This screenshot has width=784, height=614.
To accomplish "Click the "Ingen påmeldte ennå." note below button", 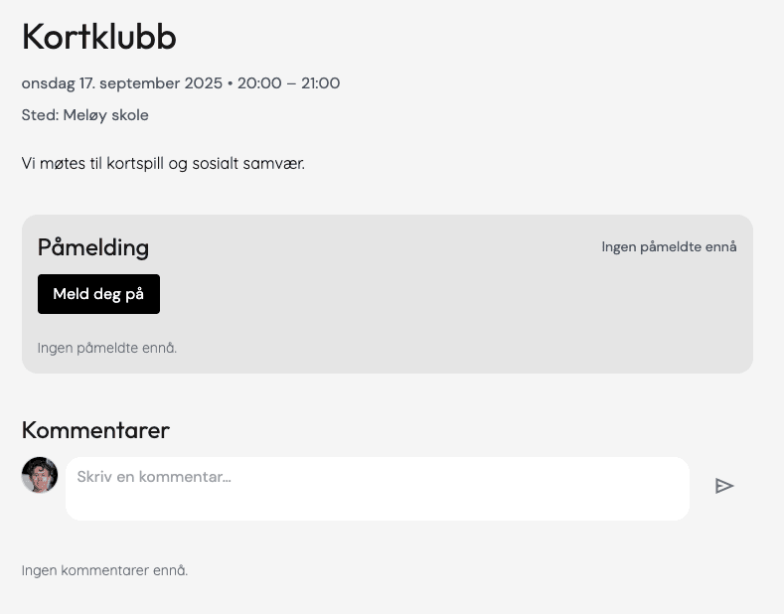I will pyautogui.click(x=107, y=348).
